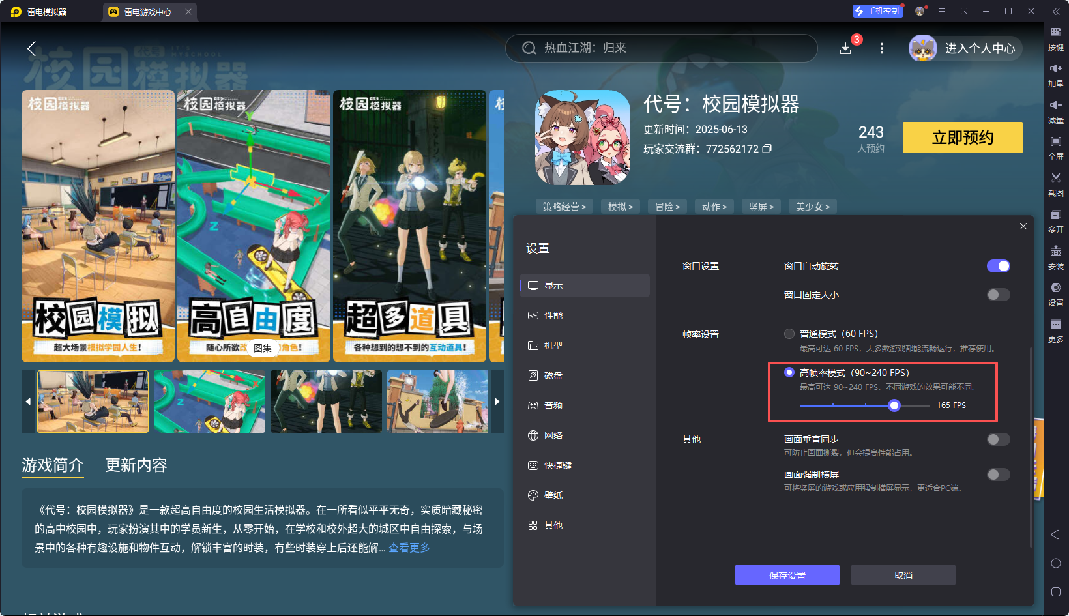This screenshot has width=1069, height=616.
Task: Click the 立即预约 reserve button
Action: click(963, 138)
